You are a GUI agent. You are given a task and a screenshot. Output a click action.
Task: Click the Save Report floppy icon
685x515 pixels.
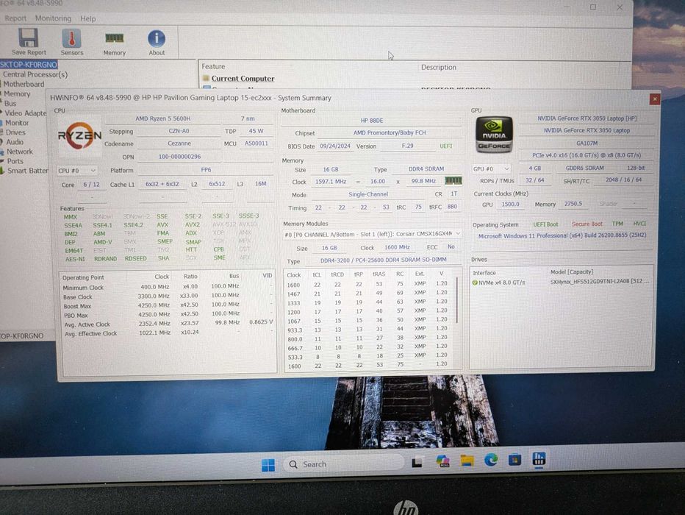tap(29, 38)
